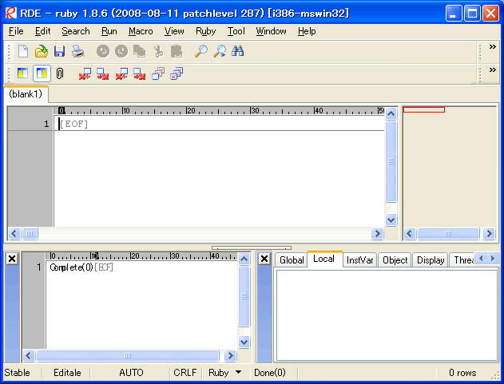This screenshot has height=384, width=504.
Task: Close the variables debug panel
Action: pos(264,259)
